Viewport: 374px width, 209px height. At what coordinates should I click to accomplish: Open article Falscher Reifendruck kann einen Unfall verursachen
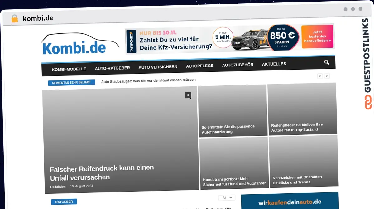pyautogui.click(x=102, y=173)
